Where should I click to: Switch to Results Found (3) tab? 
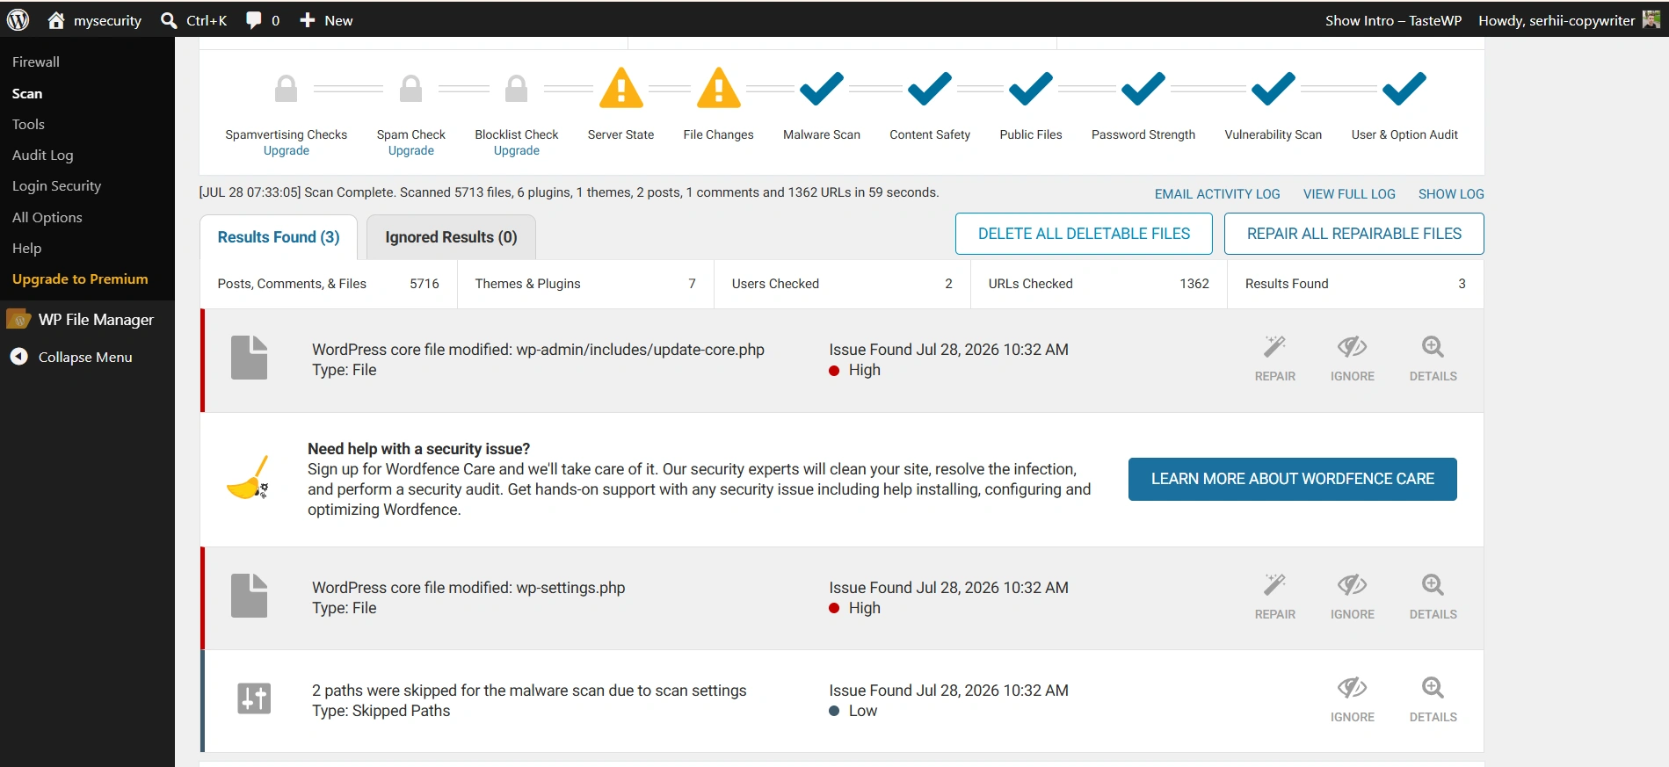[x=279, y=237]
